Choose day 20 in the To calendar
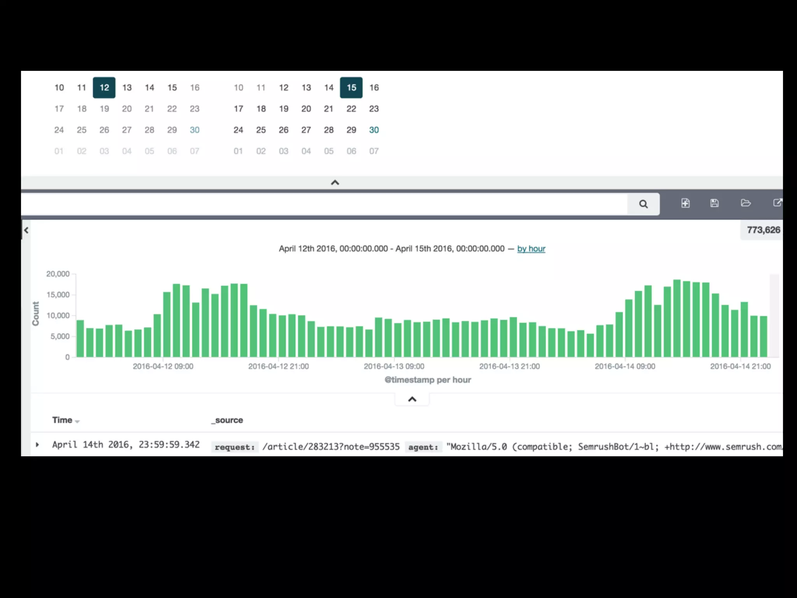This screenshot has height=598, width=797. [x=306, y=109]
